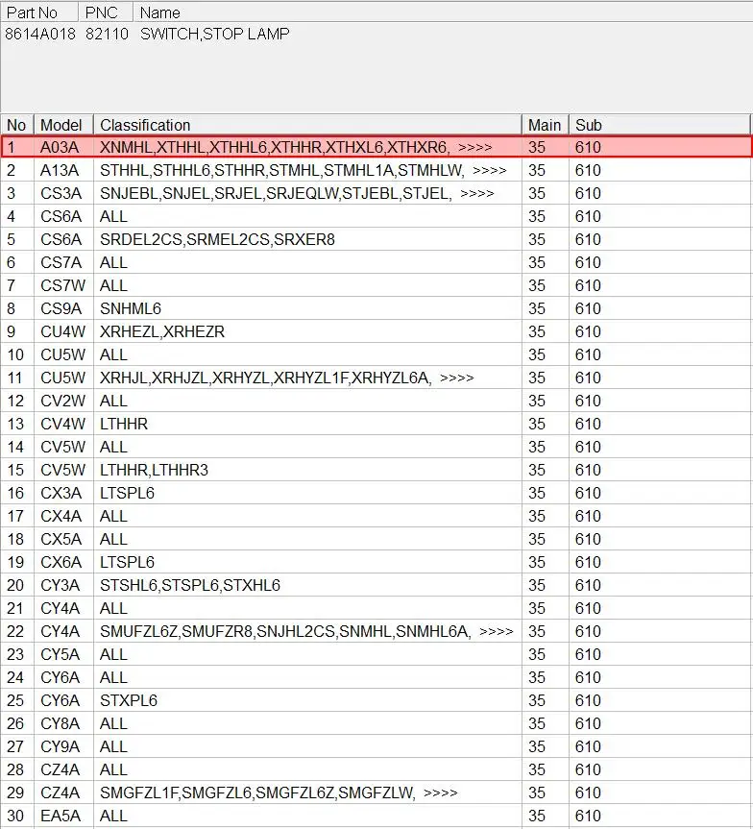Select model CS3A in row 3
Screen dimensions: 753x829
point(61,193)
